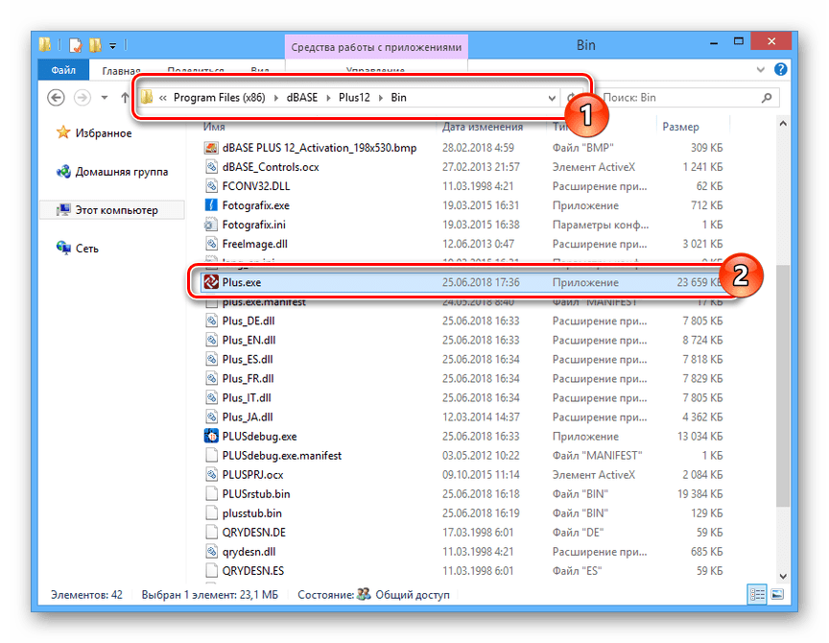This screenshot has height=643, width=829.
Task: Click the back navigation arrow
Action: tap(56, 98)
